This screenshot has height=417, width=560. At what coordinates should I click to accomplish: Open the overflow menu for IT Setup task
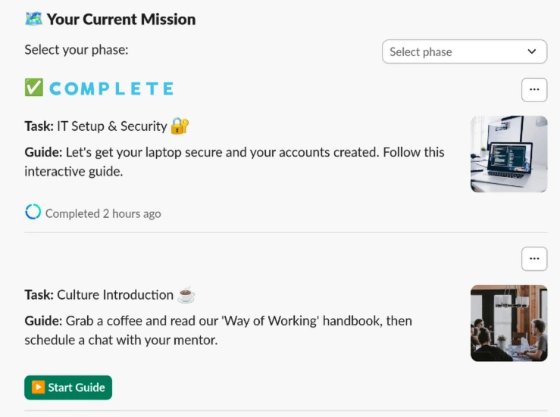(x=534, y=89)
